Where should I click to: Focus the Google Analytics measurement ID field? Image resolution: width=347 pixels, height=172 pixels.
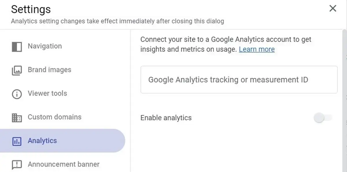point(239,79)
